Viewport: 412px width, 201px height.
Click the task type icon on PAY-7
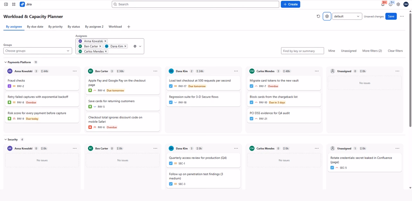[252, 86]
